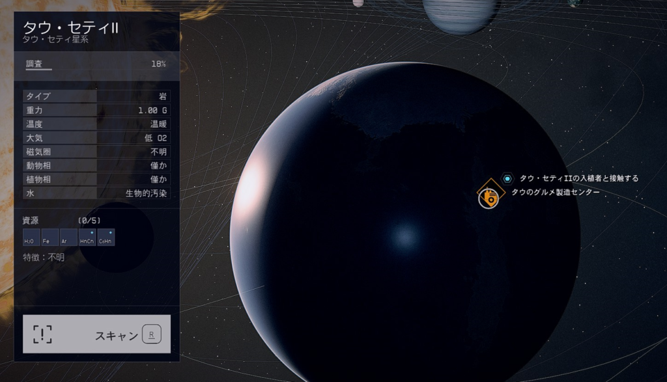Screen dimensions: 667x382
Task: Select the HnCn resource tile
Action: click(x=87, y=237)
